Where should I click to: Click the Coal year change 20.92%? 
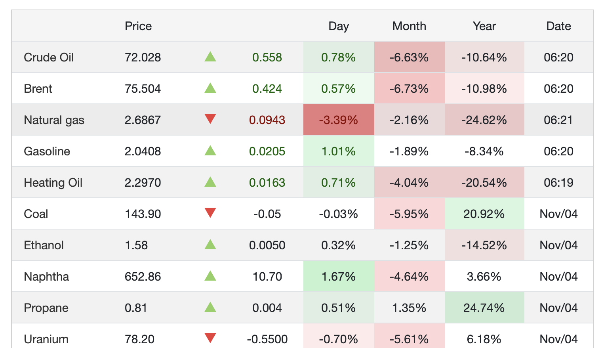point(484,214)
